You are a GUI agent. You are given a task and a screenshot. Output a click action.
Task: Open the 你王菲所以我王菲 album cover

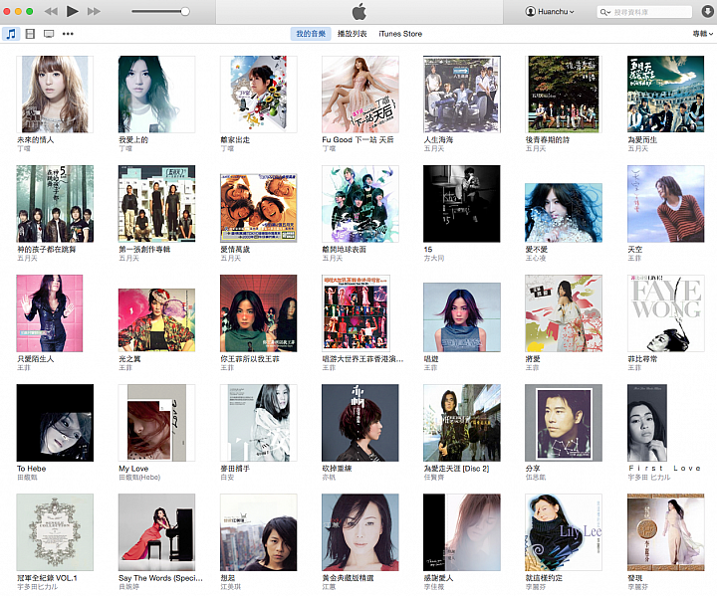point(258,313)
